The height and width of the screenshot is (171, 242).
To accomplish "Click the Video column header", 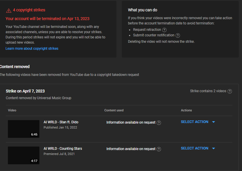I will (x=12, y=110).
